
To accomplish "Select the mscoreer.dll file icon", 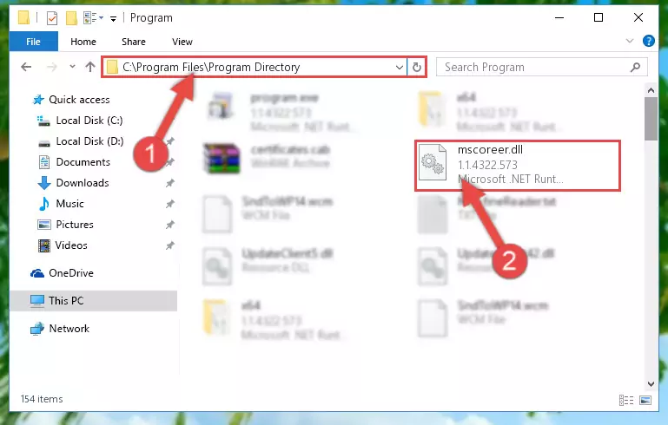I will coord(433,162).
